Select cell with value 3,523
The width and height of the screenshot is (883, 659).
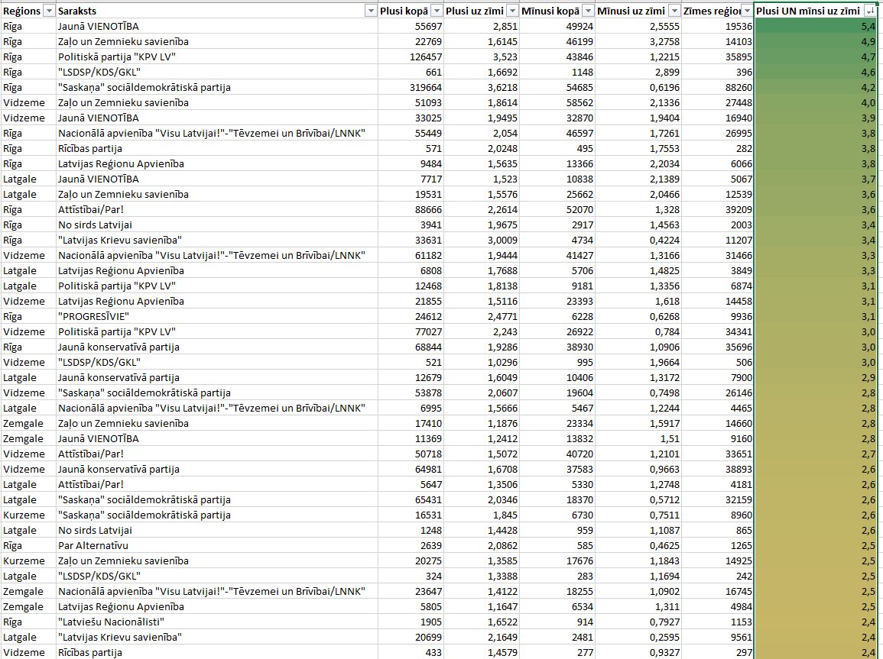[x=482, y=57]
